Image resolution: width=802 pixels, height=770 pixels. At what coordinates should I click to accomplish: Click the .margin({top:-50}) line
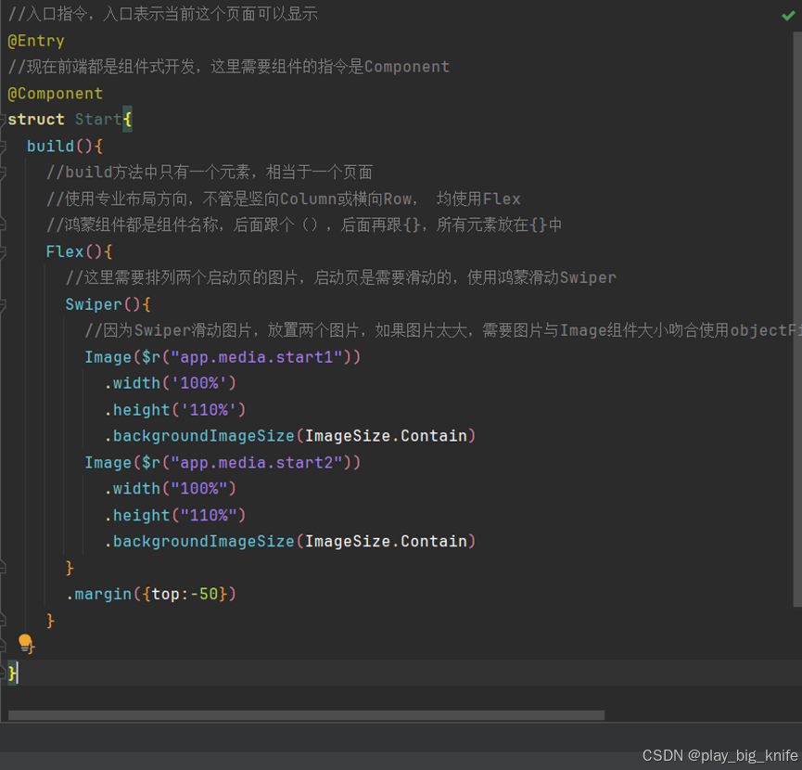click(151, 594)
